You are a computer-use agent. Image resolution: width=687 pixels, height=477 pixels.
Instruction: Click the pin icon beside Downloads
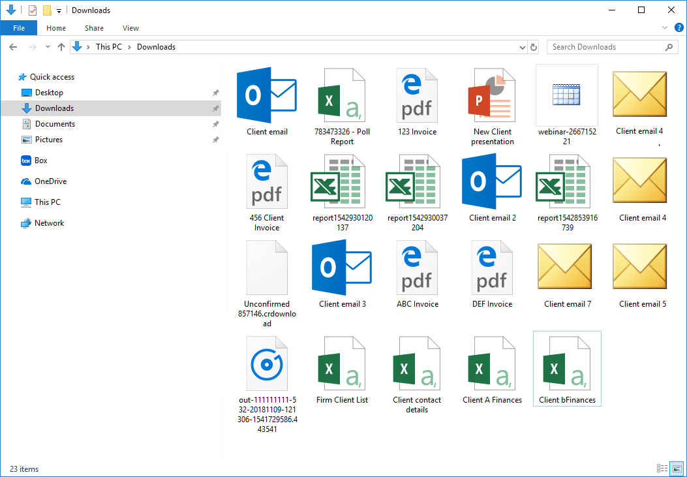point(215,108)
